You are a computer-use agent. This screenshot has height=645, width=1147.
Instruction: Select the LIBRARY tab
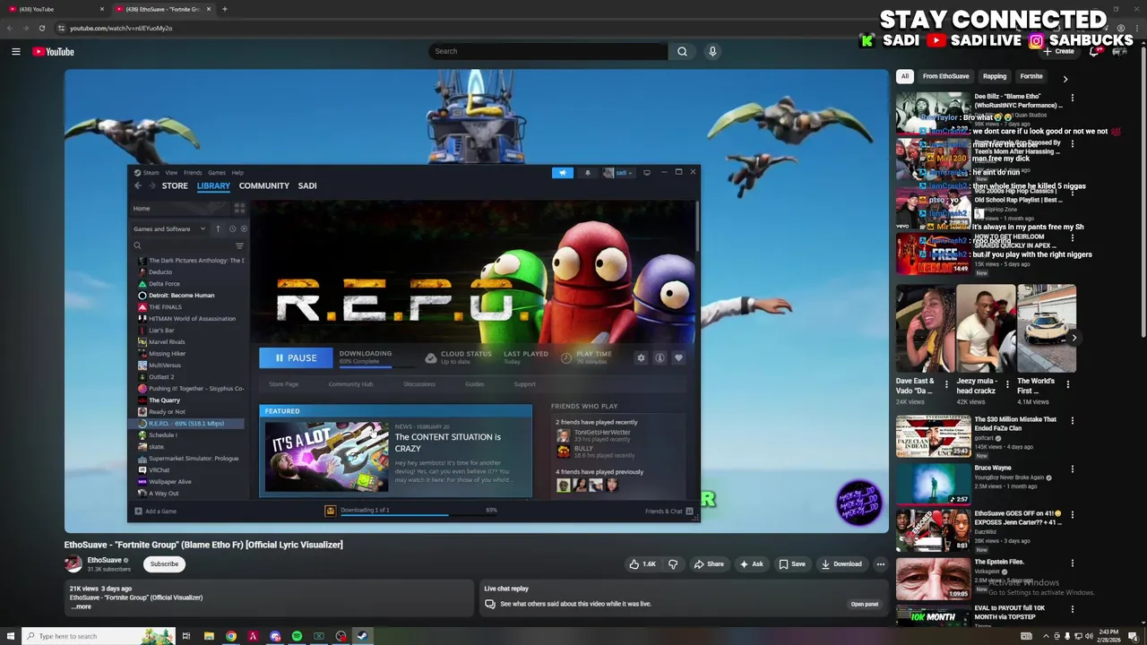pyautogui.click(x=213, y=185)
